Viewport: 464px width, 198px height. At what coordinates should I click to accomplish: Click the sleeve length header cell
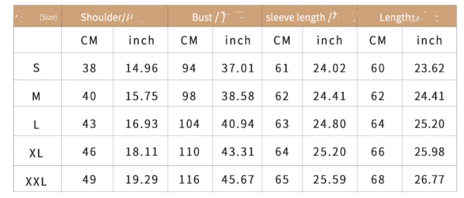click(x=310, y=16)
